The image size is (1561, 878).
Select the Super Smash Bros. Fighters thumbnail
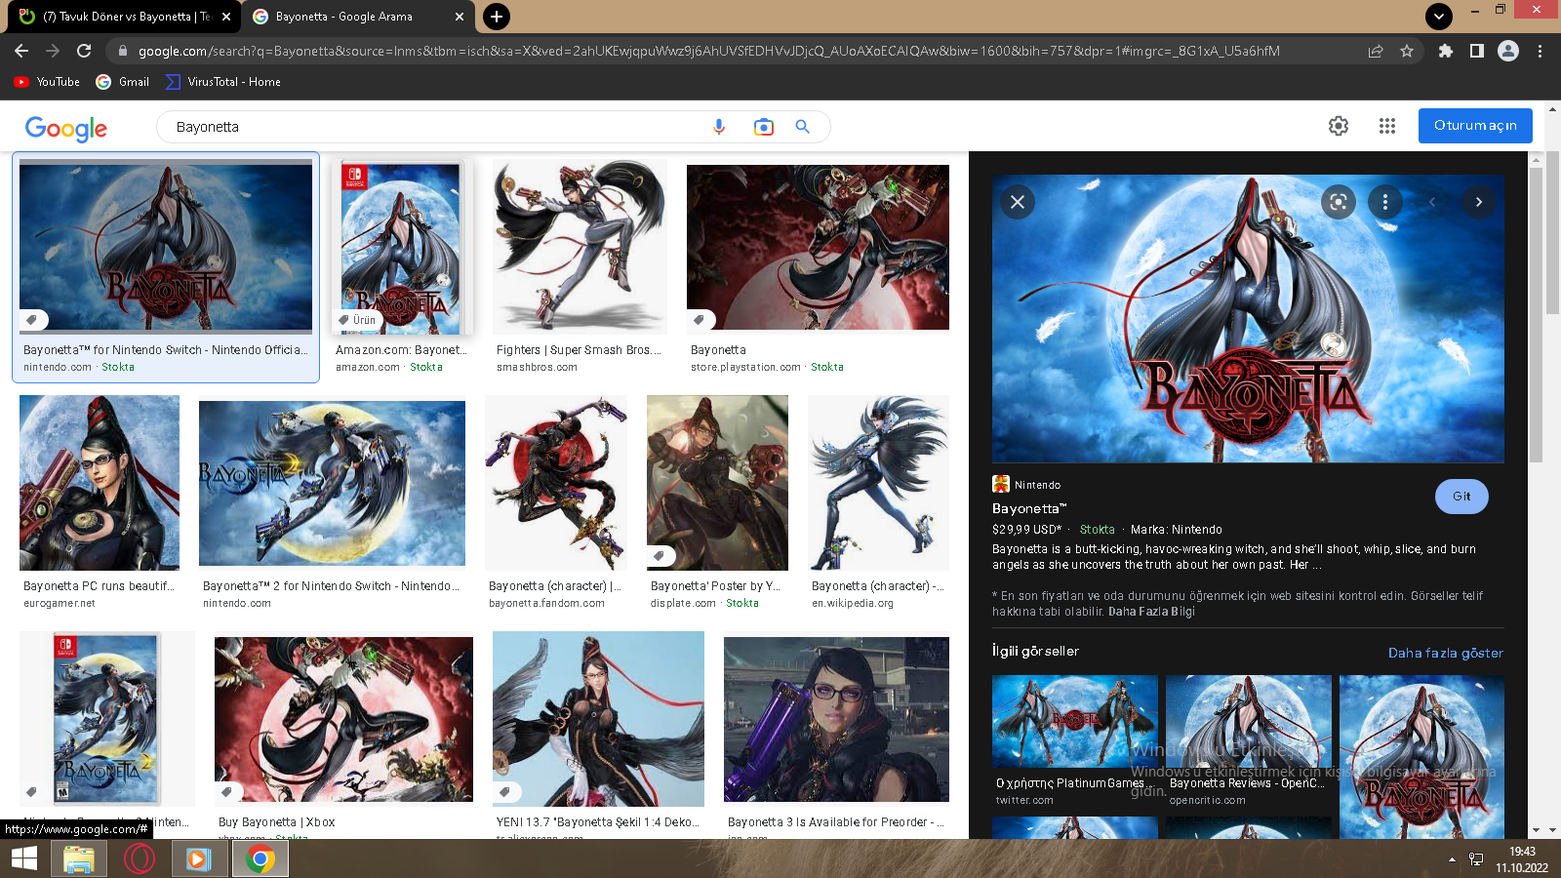[x=580, y=247]
